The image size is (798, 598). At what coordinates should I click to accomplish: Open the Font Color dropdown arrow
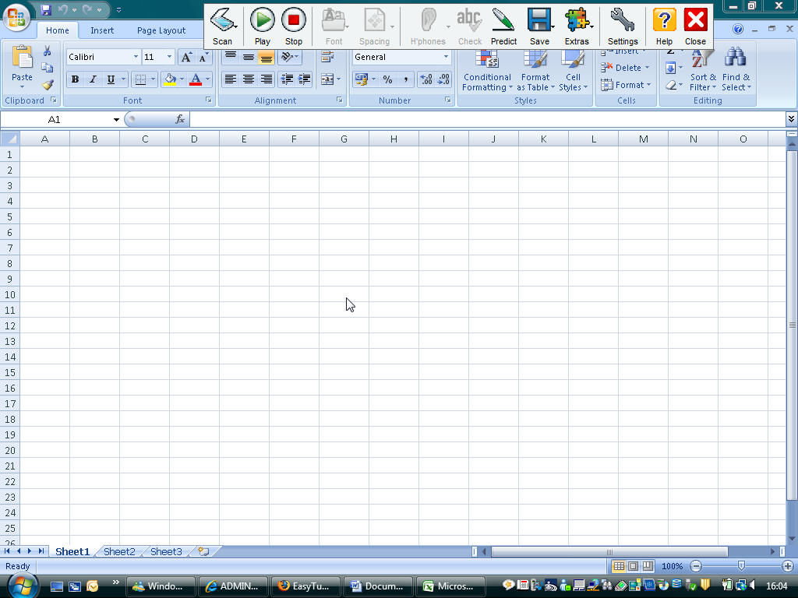[x=207, y=79]
